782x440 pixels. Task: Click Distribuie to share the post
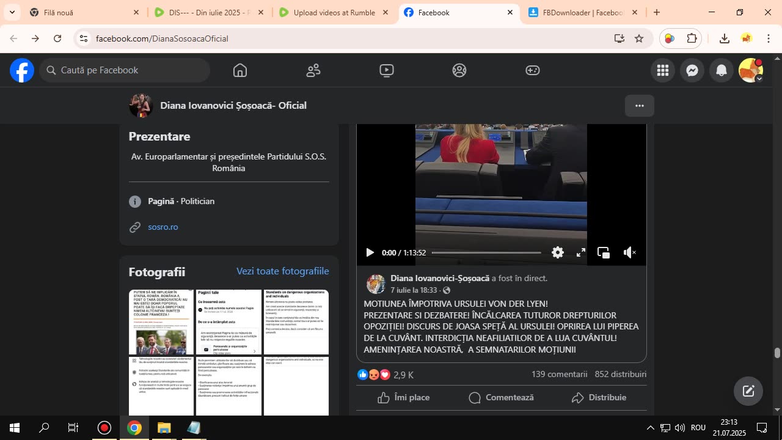(x=599, y=398)
